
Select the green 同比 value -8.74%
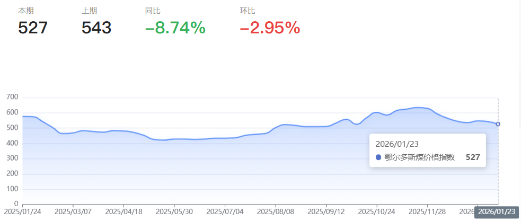coord(175,28)
